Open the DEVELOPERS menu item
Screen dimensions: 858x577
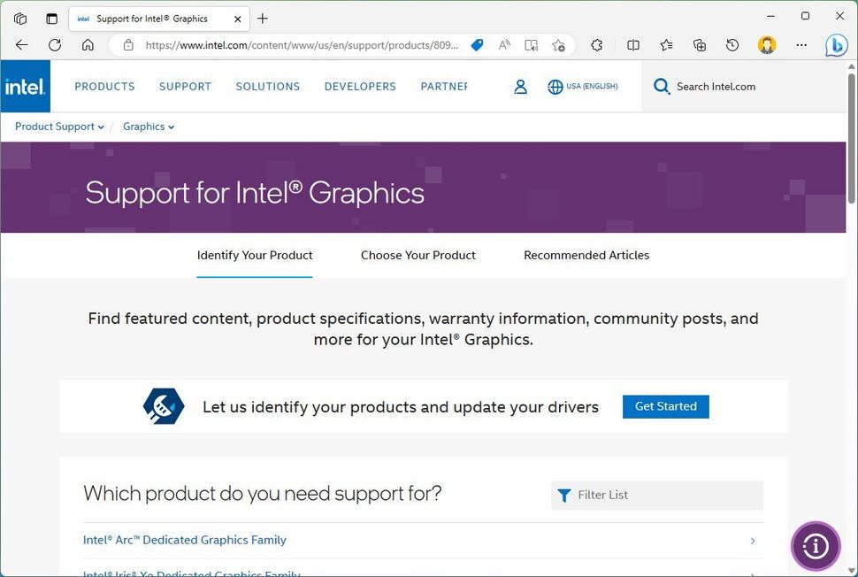(x=360, y=86)
